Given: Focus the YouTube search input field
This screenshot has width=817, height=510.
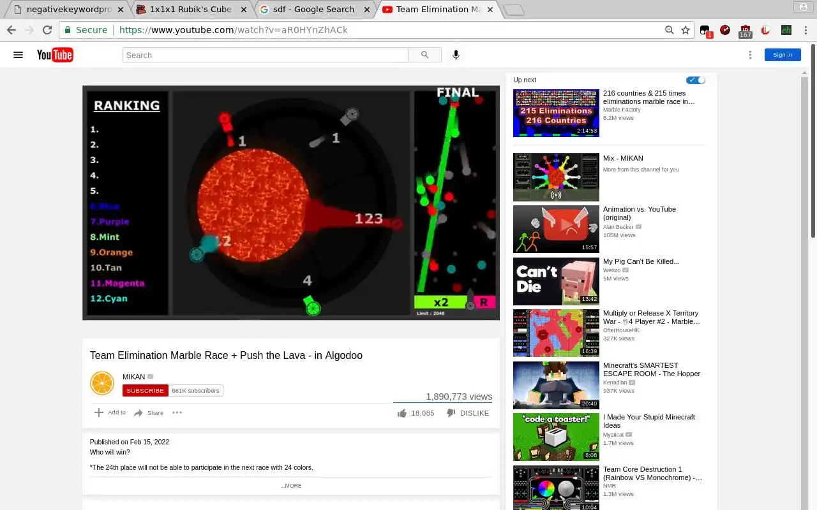Looking at the screenshot, I should 266,55.
